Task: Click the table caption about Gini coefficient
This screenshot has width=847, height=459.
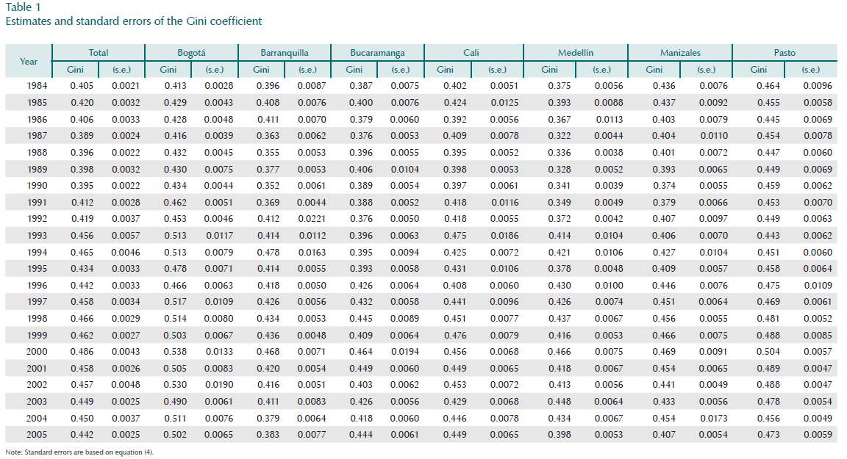Action: pos(133,21)
